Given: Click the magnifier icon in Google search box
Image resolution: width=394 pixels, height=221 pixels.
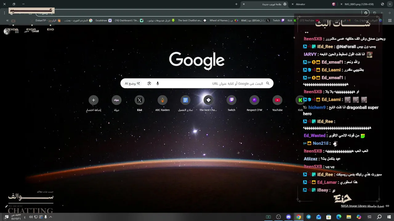Looking at the screenshot, I should point(267,83).
